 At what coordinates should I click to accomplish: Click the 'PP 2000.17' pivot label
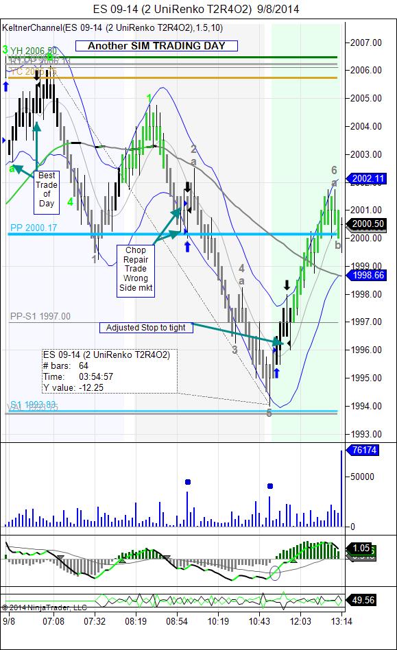[x=34, y=228]
